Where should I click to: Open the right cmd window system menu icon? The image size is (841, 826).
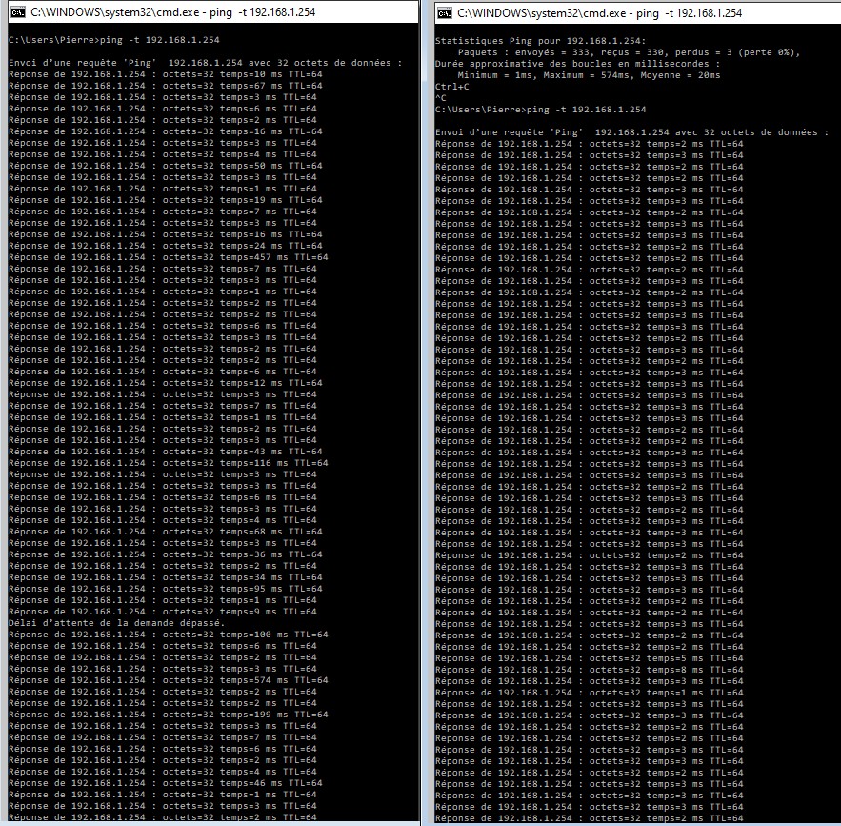pos(445,13)
